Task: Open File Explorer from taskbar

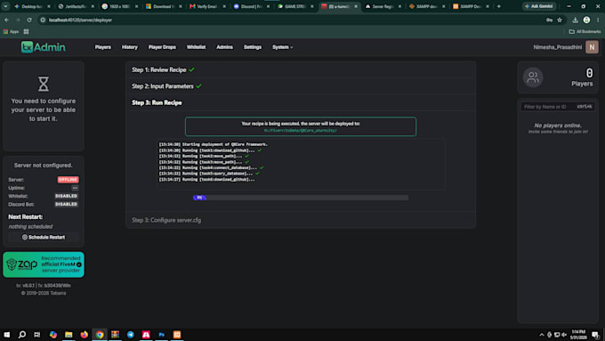Action: pyautogui.click(x=69, y=335)
